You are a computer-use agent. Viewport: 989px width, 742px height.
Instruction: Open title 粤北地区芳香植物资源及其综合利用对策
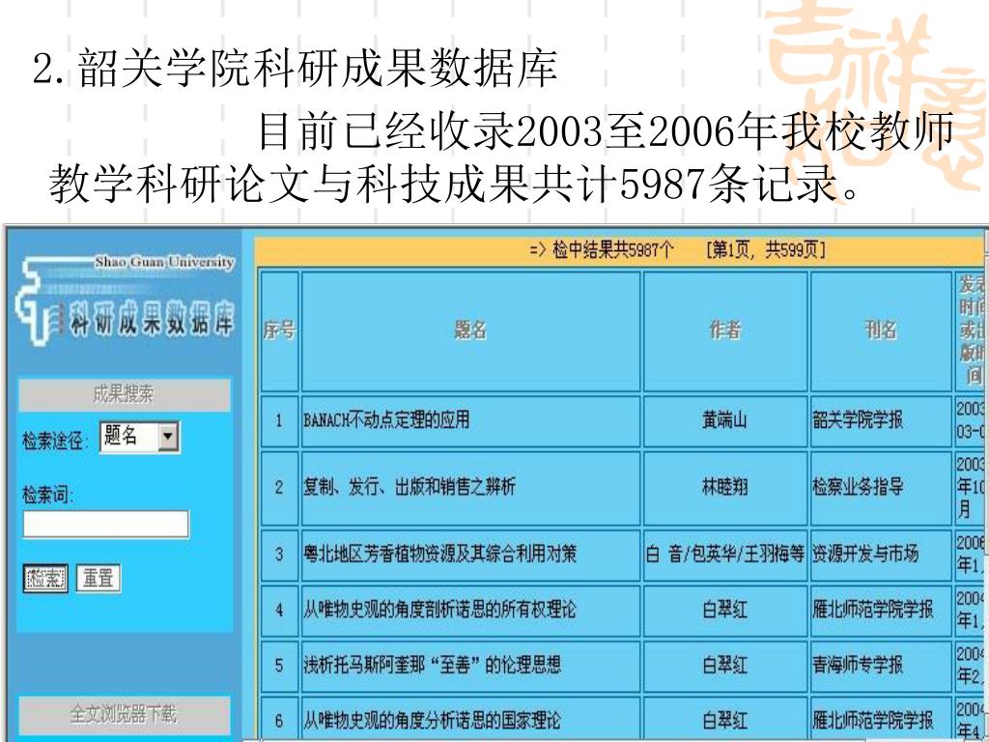440,554
